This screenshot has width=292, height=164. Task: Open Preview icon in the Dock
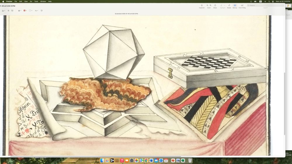(178, 160)
